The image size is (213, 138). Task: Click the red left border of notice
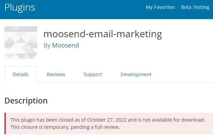click(x=5, y=124)
